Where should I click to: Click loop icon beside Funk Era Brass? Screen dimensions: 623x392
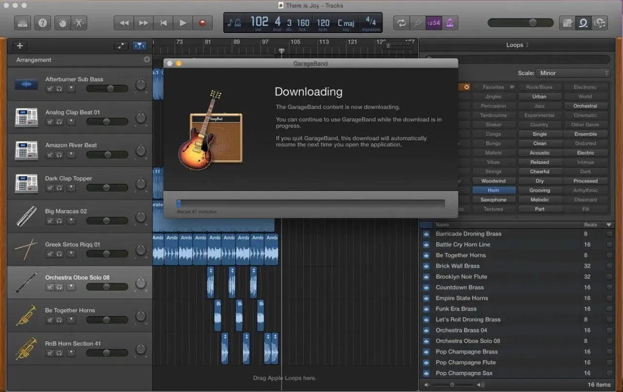(426, 309)
